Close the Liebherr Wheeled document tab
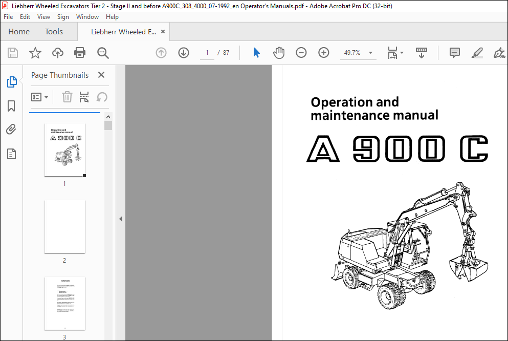 click(x=163, y=31)
